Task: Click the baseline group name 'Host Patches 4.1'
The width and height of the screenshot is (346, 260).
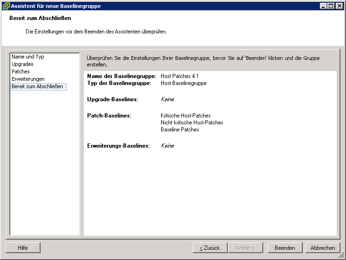Action: [180, 76]
